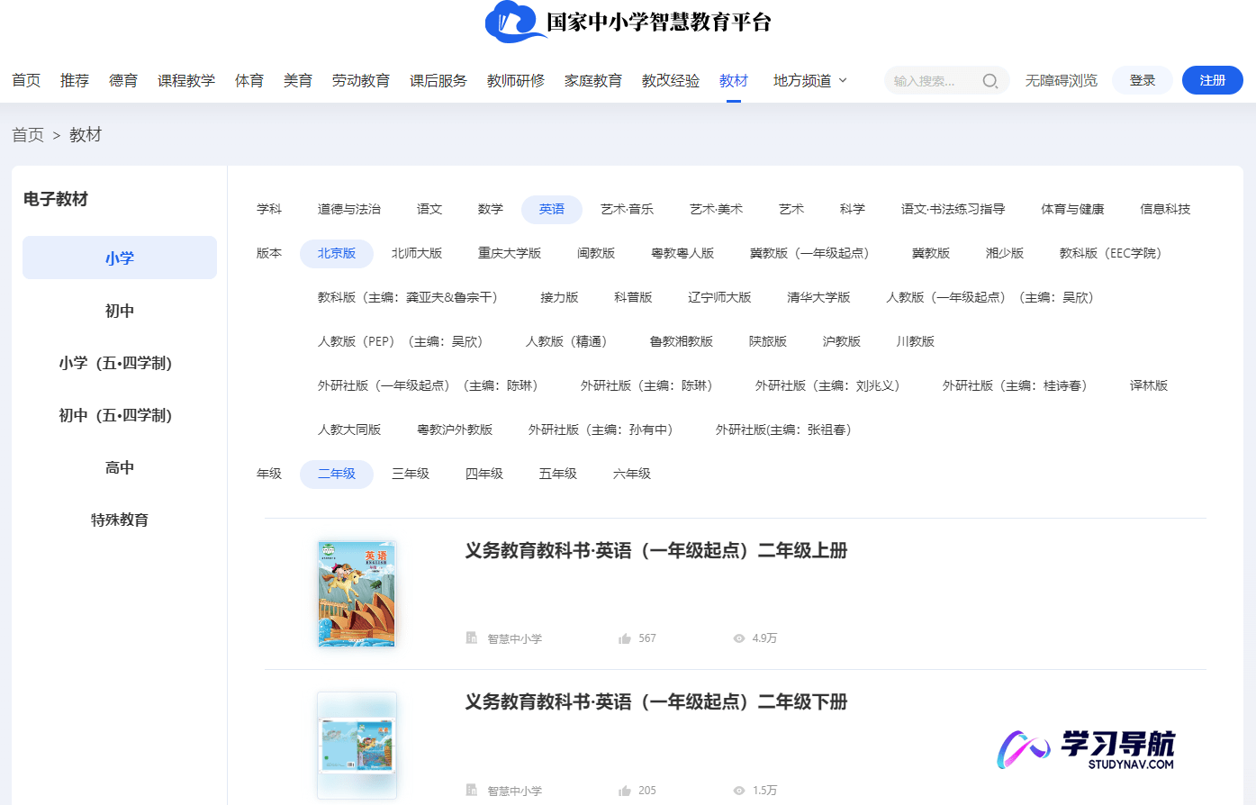1256x805 pixels.
Task: Click the national smart education platform logo
Action: tap(630, 24)
